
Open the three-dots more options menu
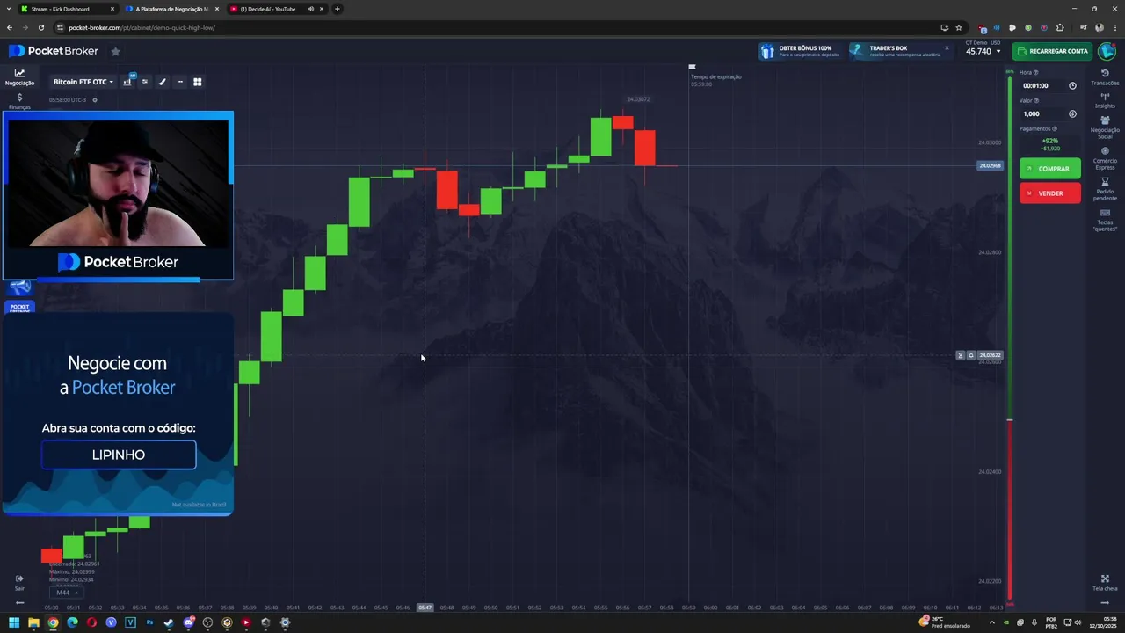[x=179, y=82]
